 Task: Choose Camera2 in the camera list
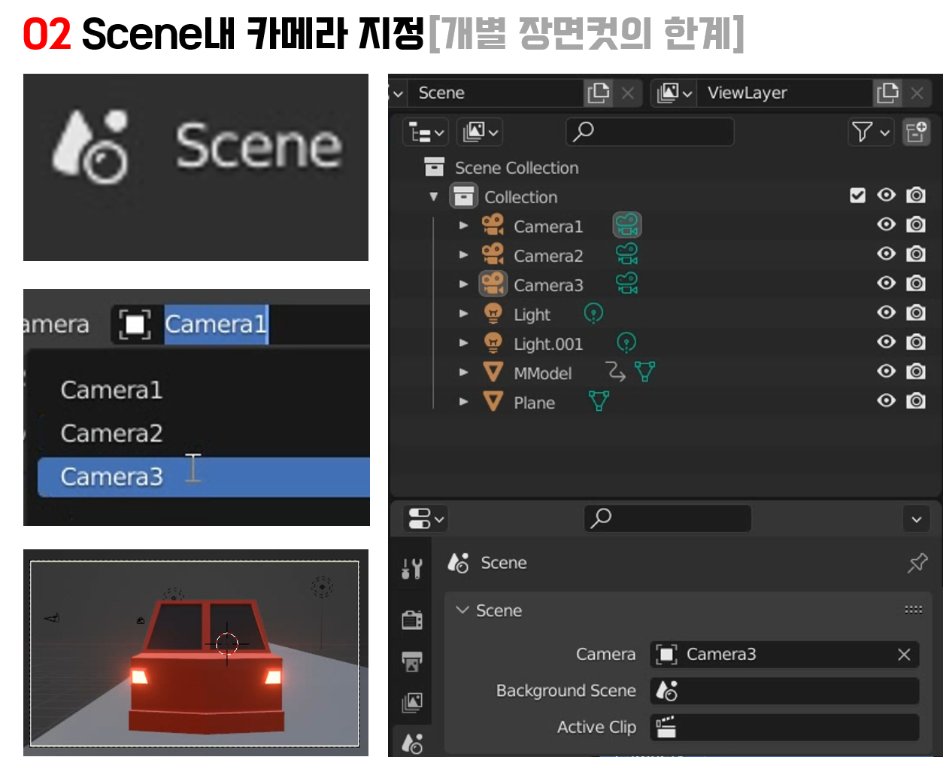tap(204, 433)
